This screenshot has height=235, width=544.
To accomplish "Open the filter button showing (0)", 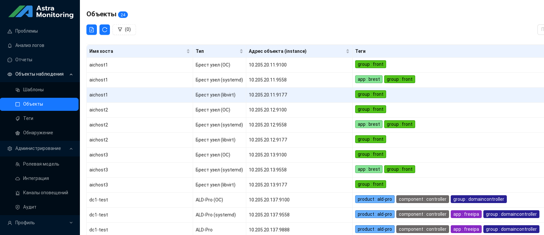I will [124, 30].
